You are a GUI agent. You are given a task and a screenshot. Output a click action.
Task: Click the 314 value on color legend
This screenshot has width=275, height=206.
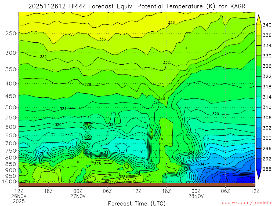coord(267,97)
